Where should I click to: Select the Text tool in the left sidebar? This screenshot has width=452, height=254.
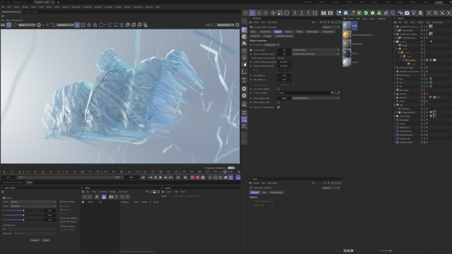(244, 80)
